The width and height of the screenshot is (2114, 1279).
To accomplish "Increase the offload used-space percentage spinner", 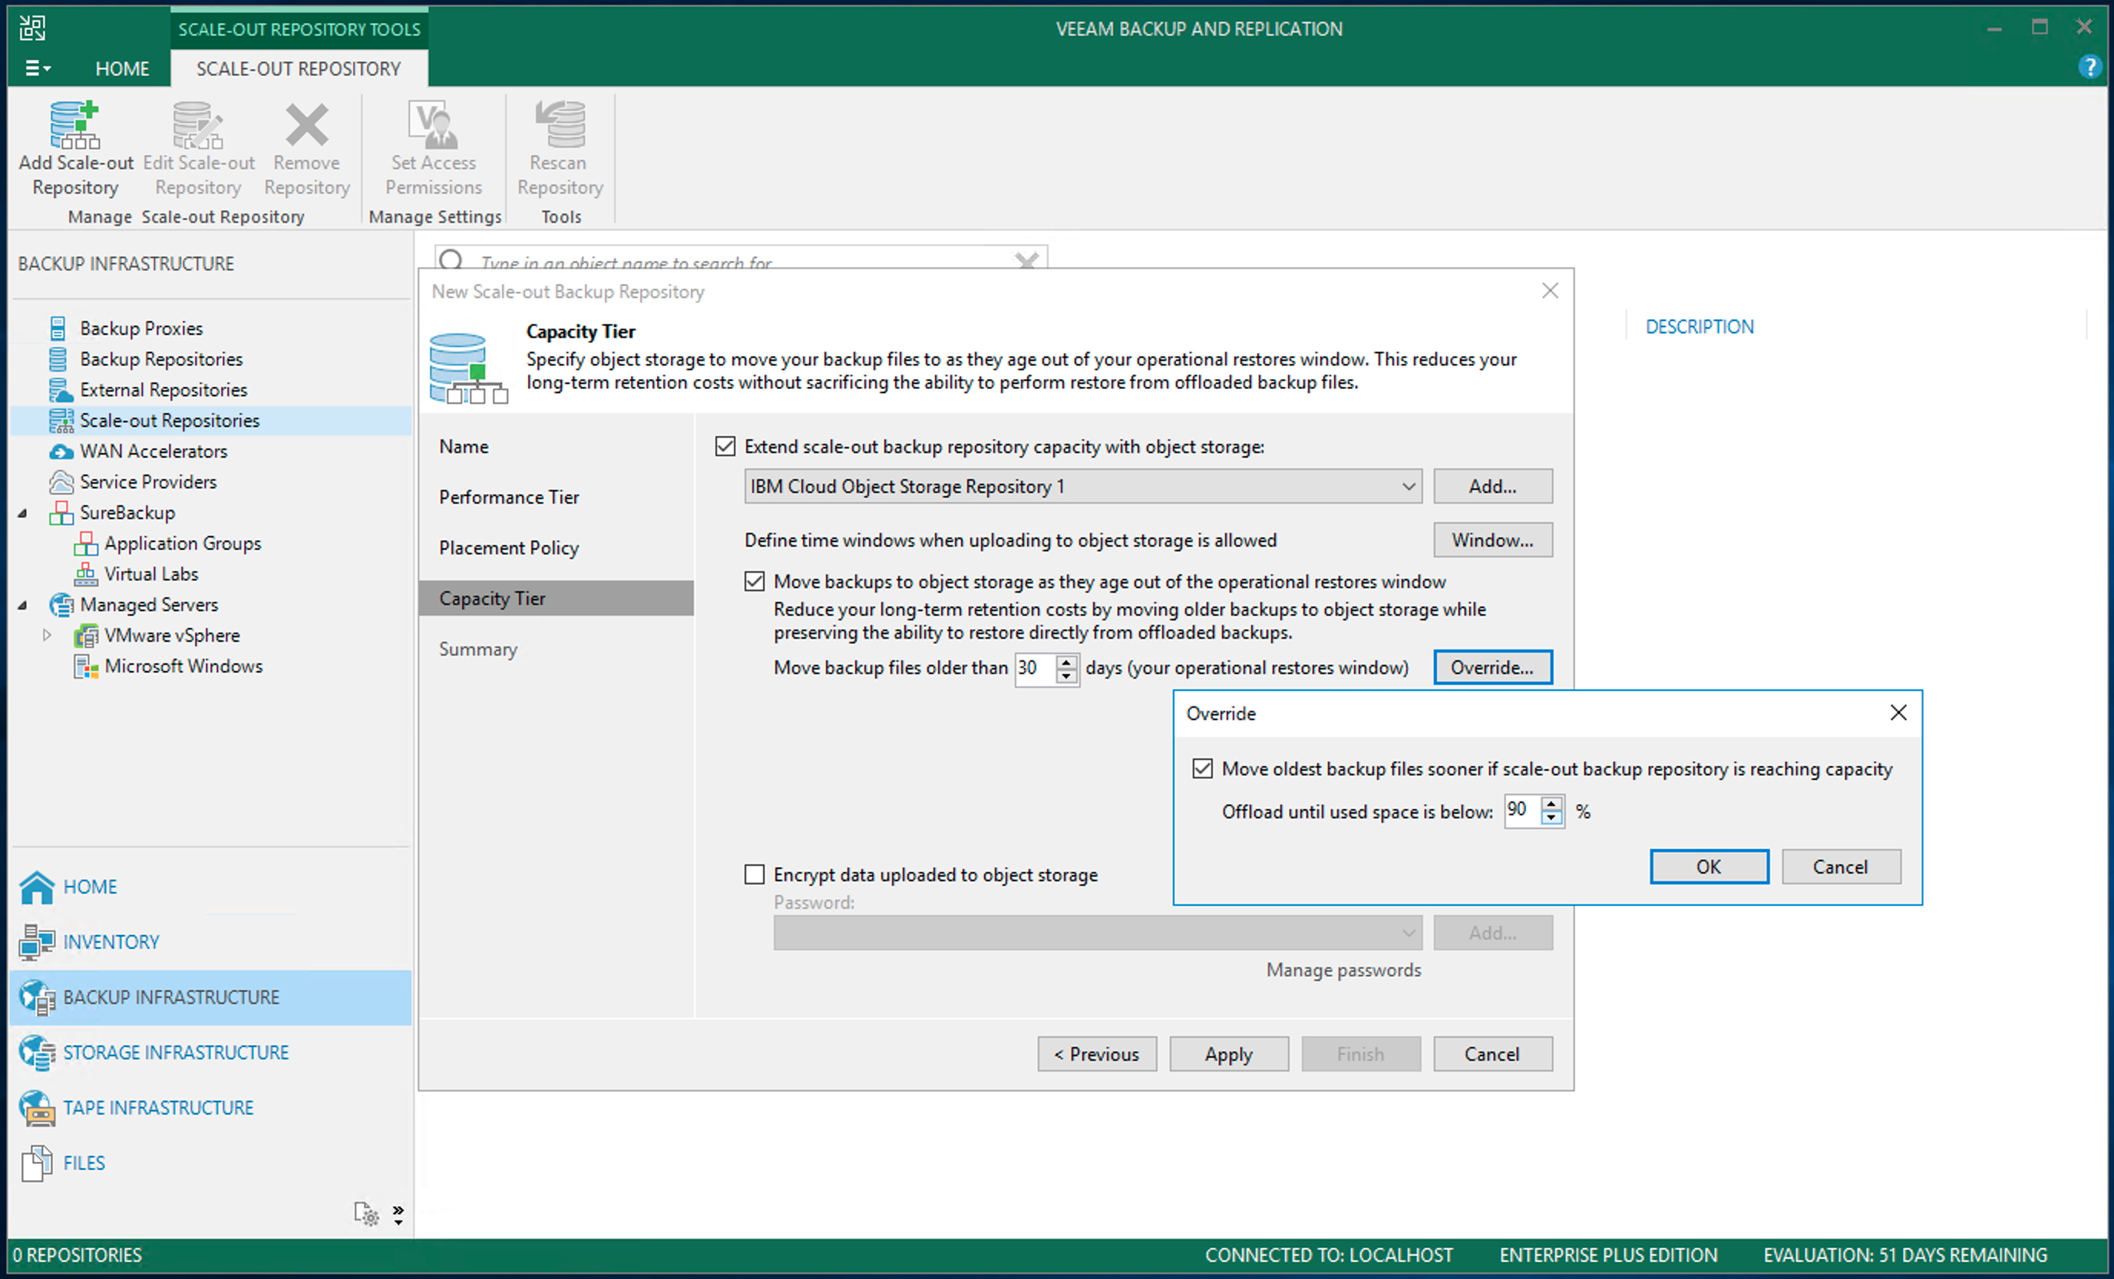I will click(x=1551, y=804).
